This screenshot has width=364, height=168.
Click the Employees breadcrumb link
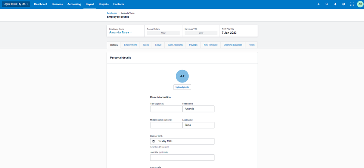112,13
